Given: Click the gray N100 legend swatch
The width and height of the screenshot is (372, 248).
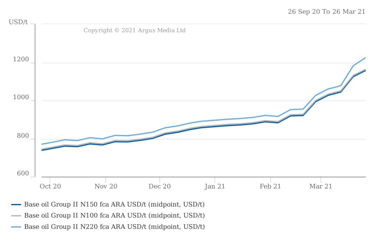Looking at the screenshot, I should [x=16, y=216].
